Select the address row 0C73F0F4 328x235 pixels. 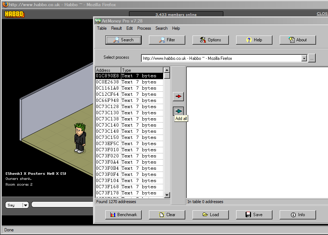(x=129, y=174)
